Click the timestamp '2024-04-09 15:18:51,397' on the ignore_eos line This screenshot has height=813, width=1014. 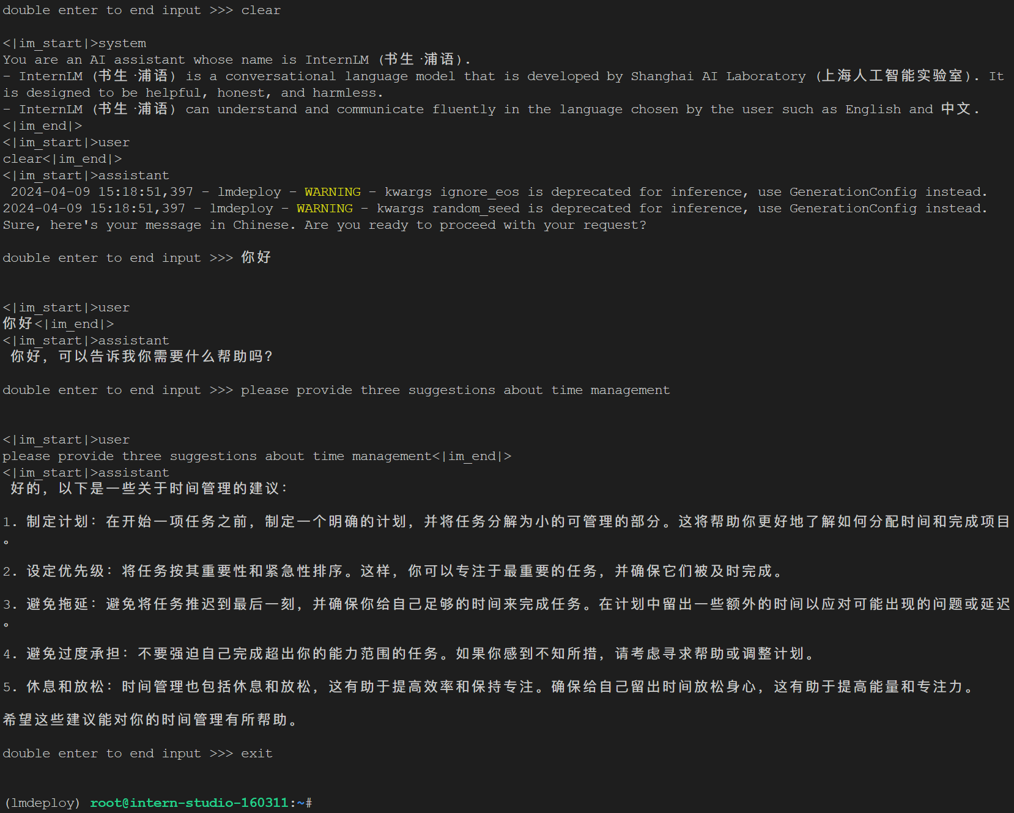coord(102,192)
